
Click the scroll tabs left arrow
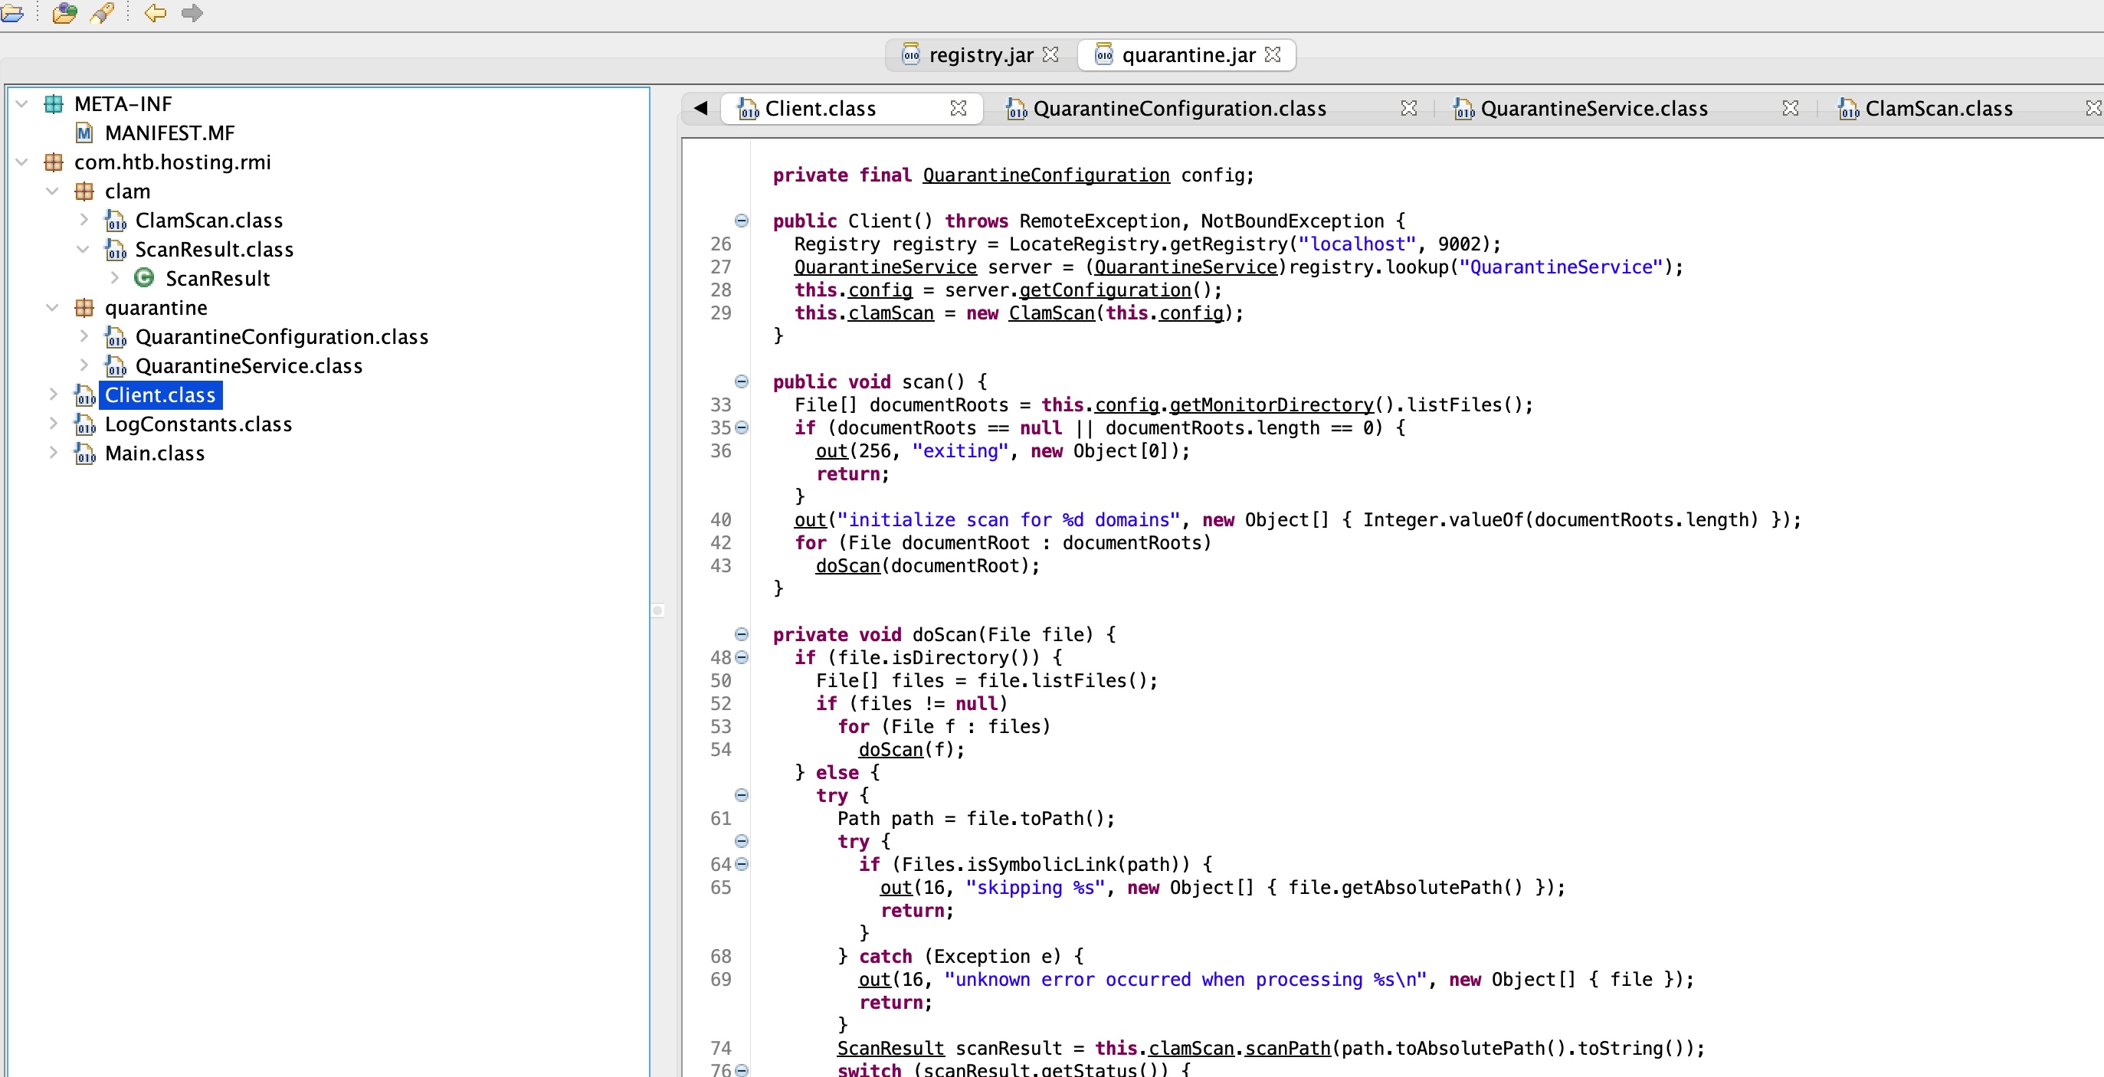coord(700,109)
